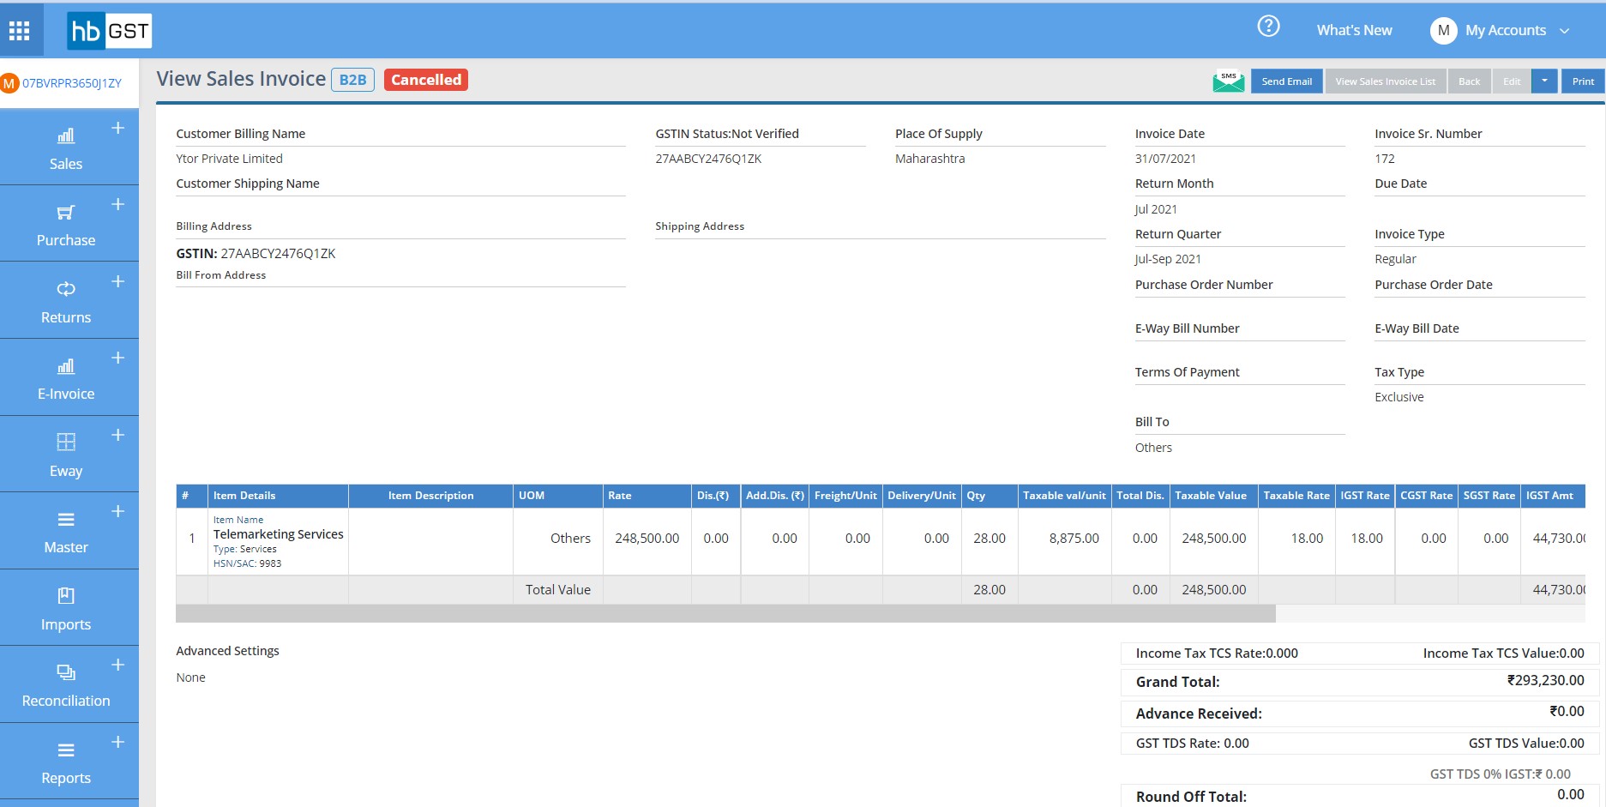
Task: Click the plus icon next to Reports
Action: (x=118, y=742)
